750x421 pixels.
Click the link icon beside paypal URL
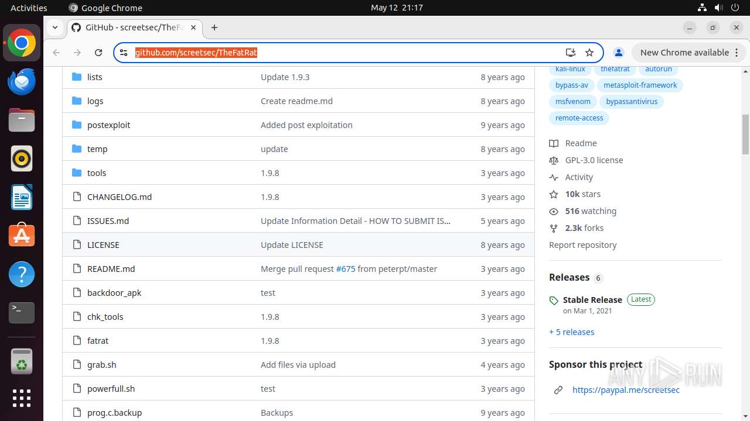[558, 390]
